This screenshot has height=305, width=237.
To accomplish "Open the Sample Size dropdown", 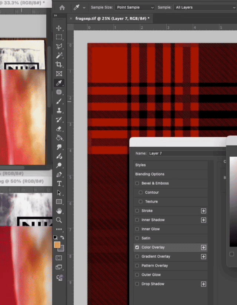I will click(135, 7).
